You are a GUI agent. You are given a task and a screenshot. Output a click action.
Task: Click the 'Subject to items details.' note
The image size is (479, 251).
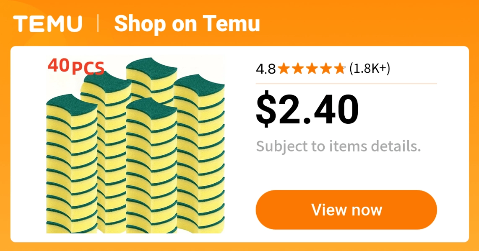coord(338,146)
